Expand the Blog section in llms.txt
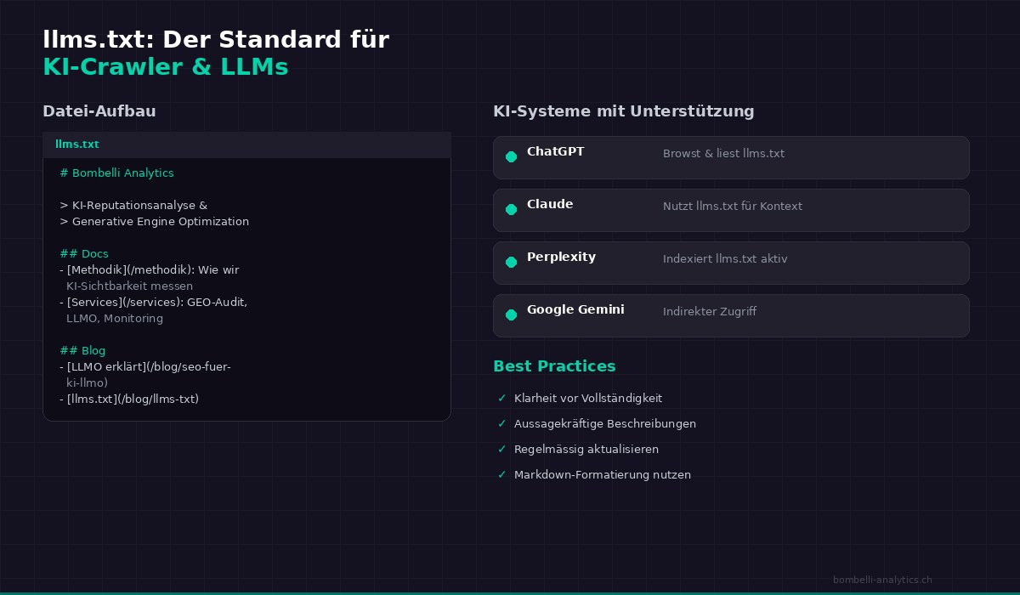Screen dimensions: 1020x595 [x=82, y=350]
